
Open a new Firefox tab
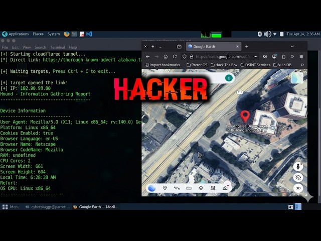(x=247, y=47)
